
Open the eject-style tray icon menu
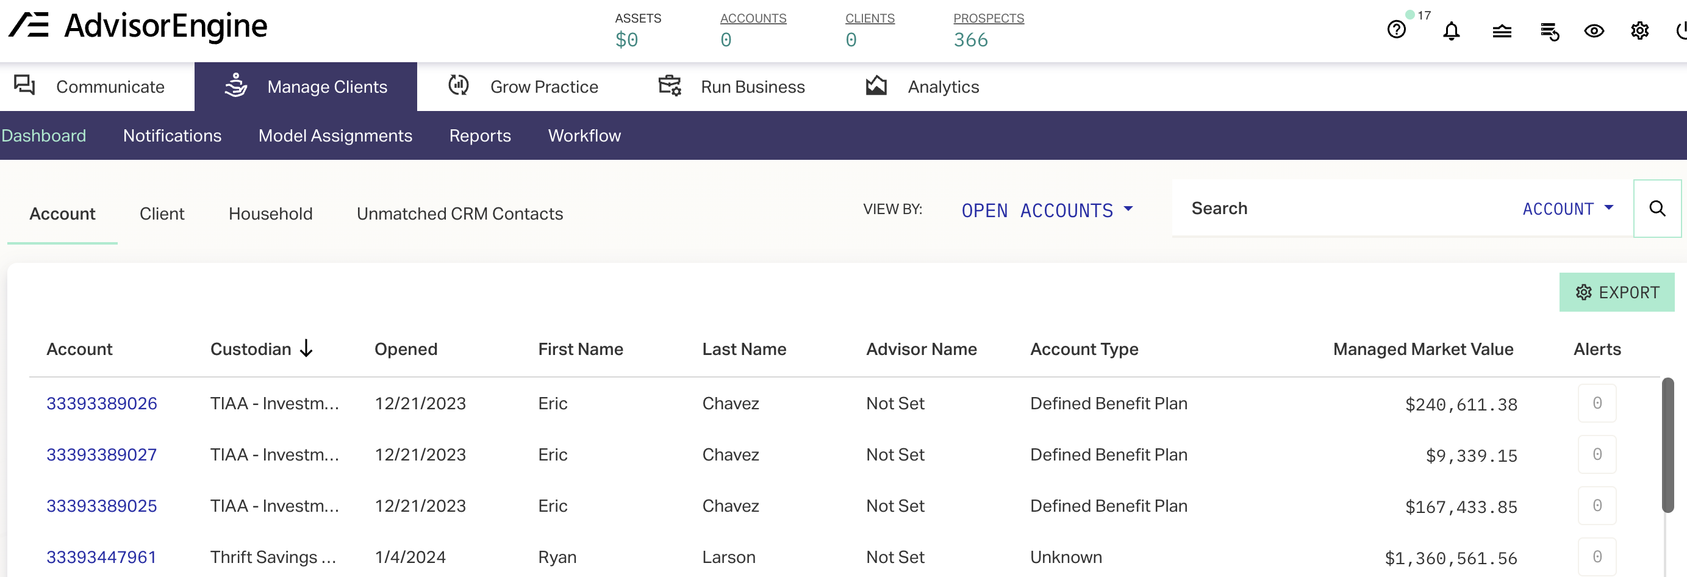pyautogui.click(x=1502, y=30)
